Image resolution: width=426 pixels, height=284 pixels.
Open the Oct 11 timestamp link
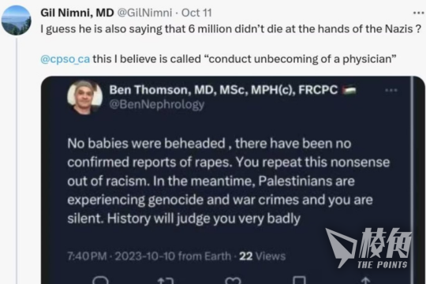(x=196, y=13)
